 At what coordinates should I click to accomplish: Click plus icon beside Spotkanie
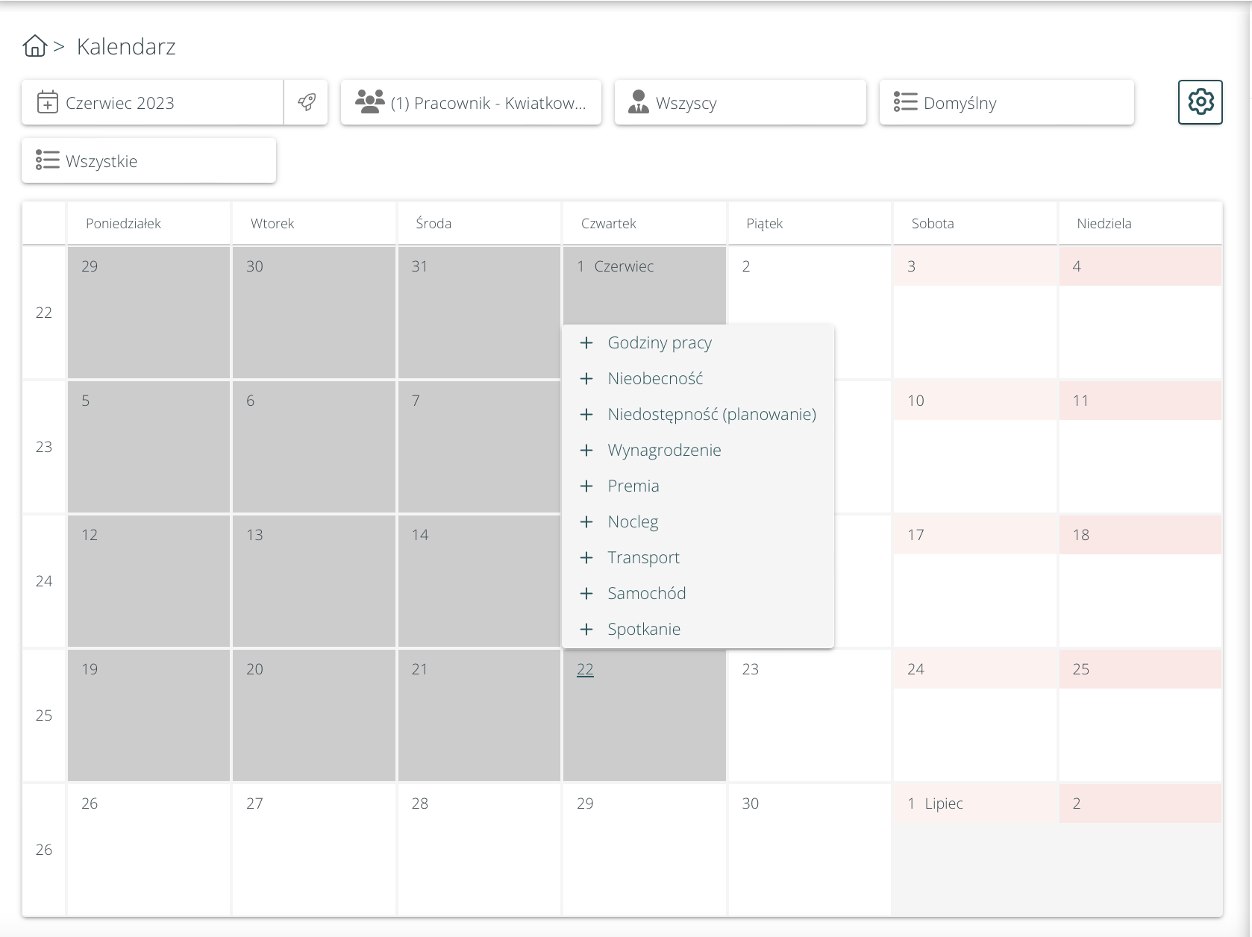pyautogui.click(x=586, y=630)
